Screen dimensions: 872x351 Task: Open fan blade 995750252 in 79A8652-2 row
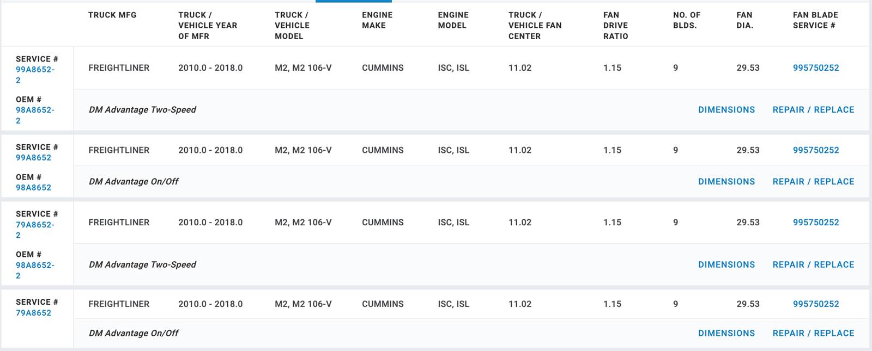pyautogui.click(x=816, y=223)
